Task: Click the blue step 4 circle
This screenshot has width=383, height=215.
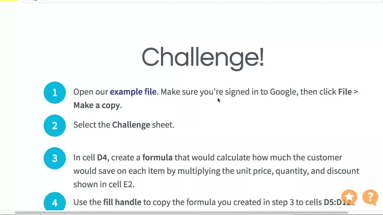Action: [55, 202]
